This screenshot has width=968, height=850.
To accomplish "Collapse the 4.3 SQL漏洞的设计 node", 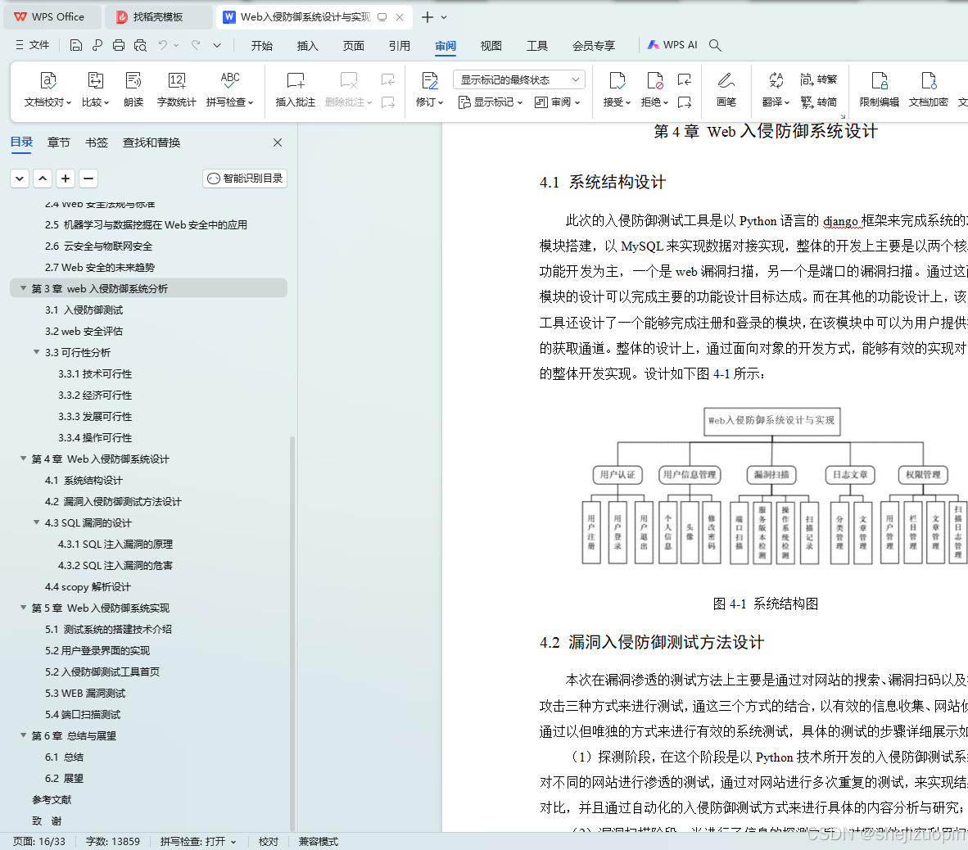I will [36, 522].
